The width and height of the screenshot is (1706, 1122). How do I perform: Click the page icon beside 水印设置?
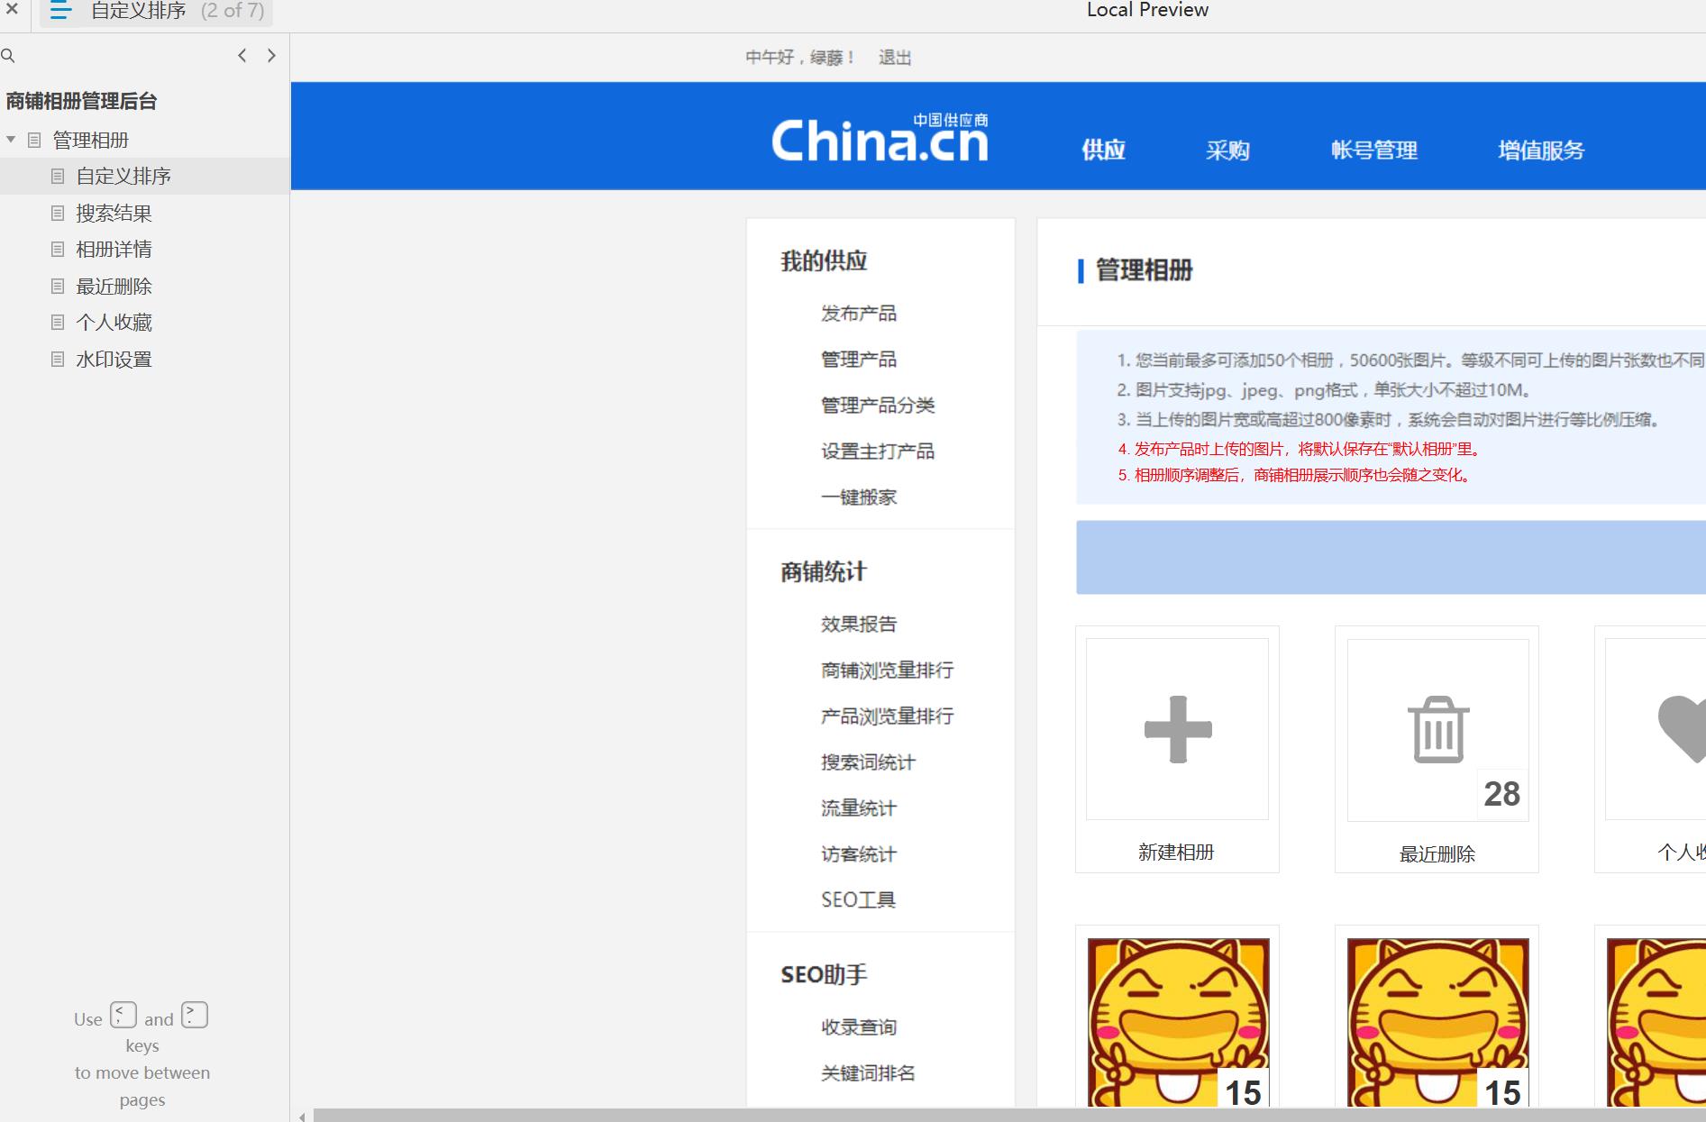pos(58,360)
